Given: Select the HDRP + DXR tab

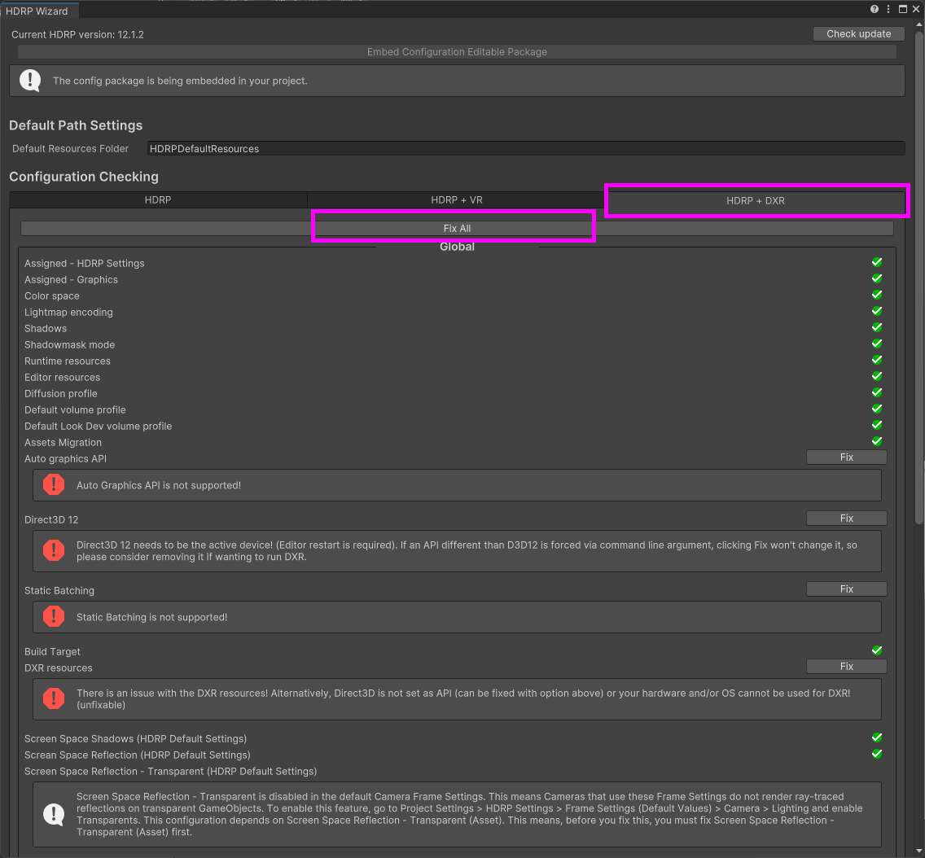Looking at the screenshot, I should click(x=756, y=200).
